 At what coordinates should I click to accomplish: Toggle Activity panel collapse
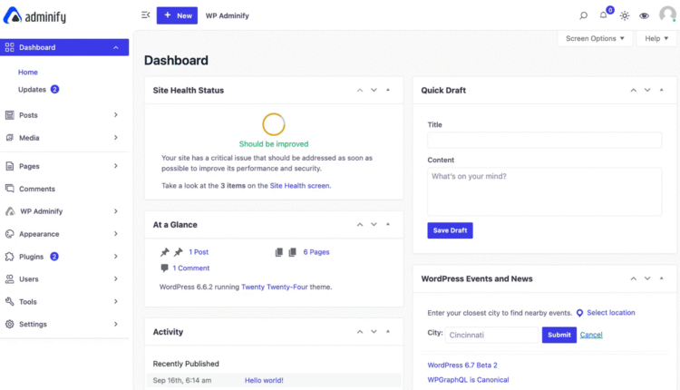[x=388, y=332]
